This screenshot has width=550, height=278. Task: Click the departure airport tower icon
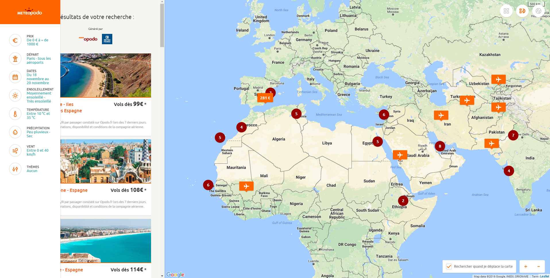[15, 59]
